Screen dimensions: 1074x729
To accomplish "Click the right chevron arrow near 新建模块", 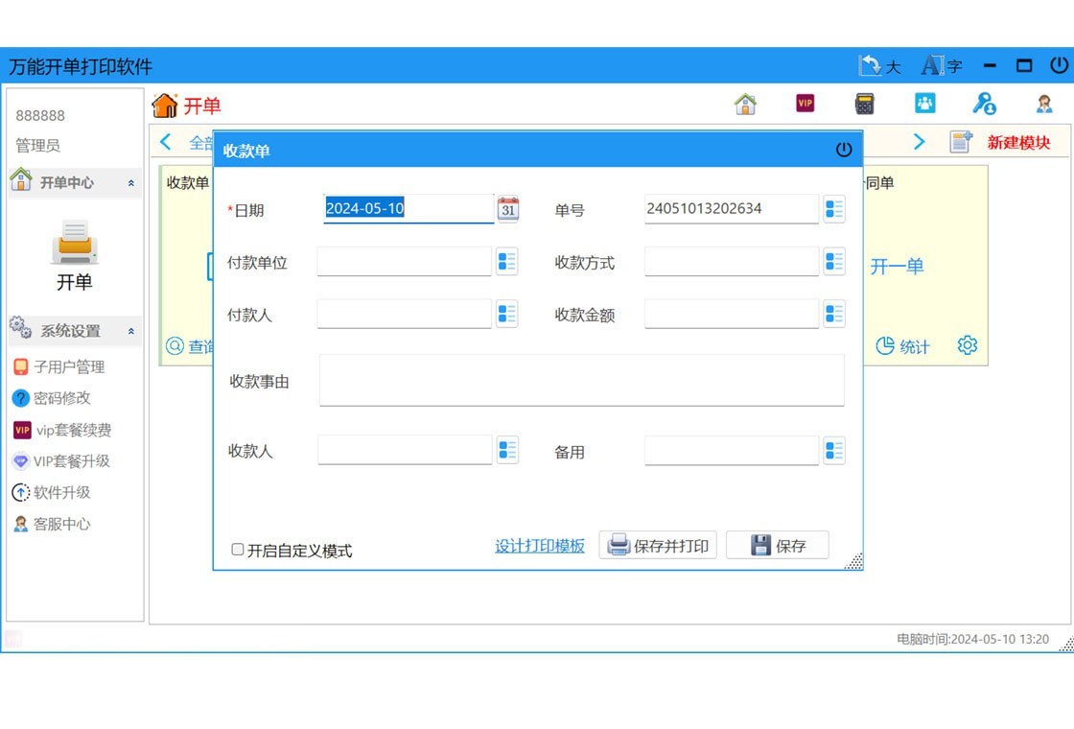I will coord(919,141).
